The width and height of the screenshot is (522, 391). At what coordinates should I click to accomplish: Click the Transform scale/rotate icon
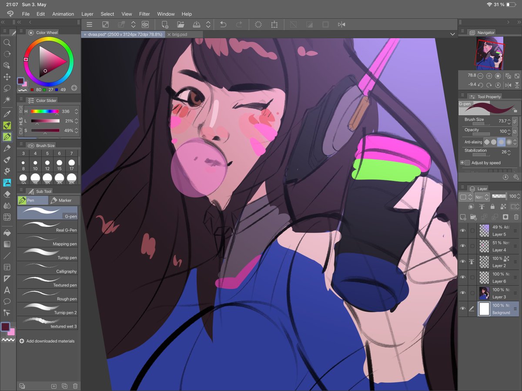(274, 25)
